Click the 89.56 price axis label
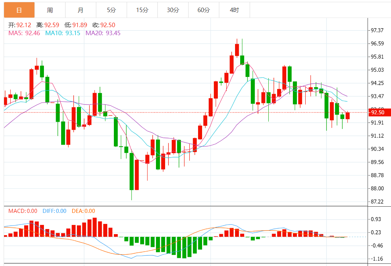 (377, 162)
